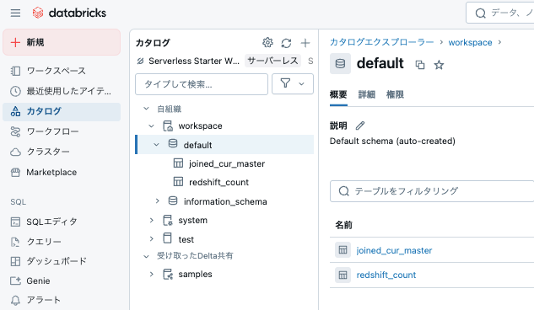Viewport: 534px width, 310px height.
Task: Expand the samples shared catalog
Action: (152, 274)
